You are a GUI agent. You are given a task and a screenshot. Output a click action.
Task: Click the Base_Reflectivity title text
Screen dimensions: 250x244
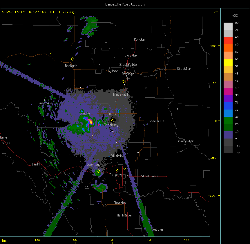pyautogui.click(x=125, y=4)
